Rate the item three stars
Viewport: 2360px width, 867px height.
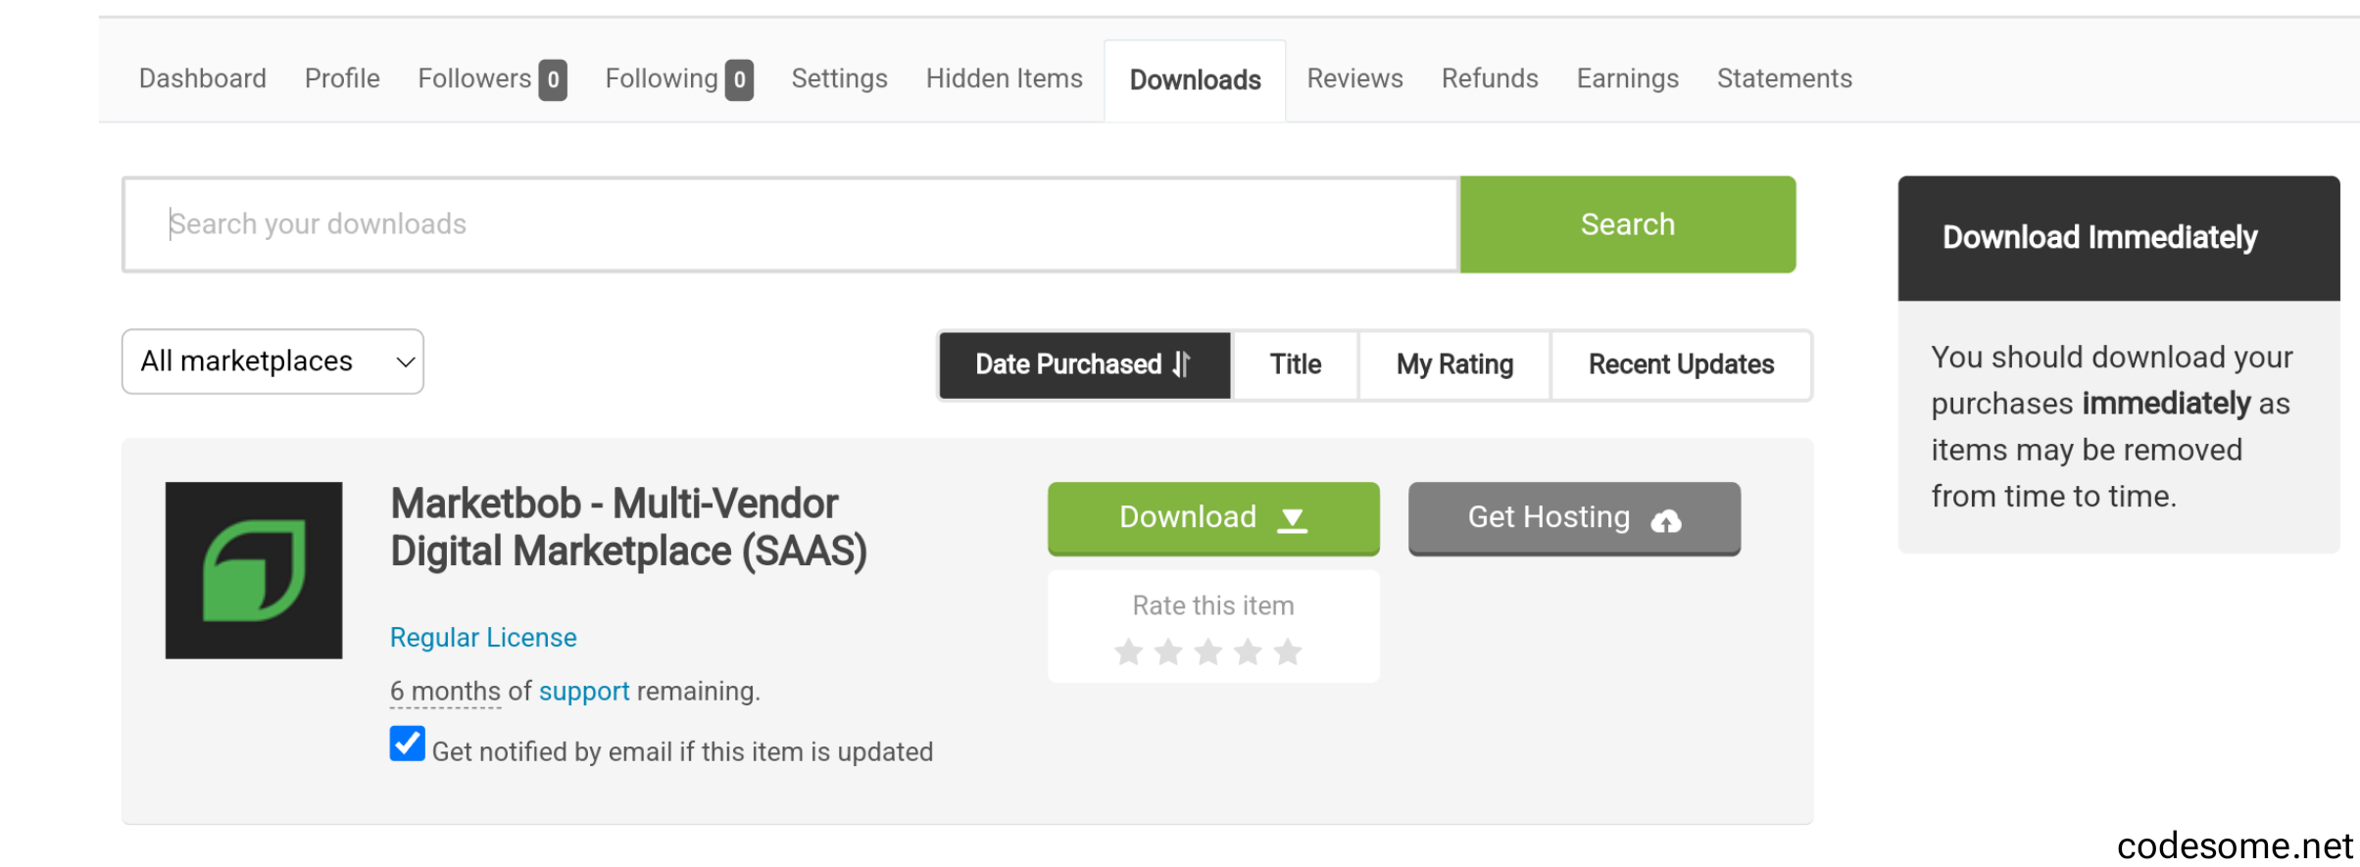coord(1208,651)
